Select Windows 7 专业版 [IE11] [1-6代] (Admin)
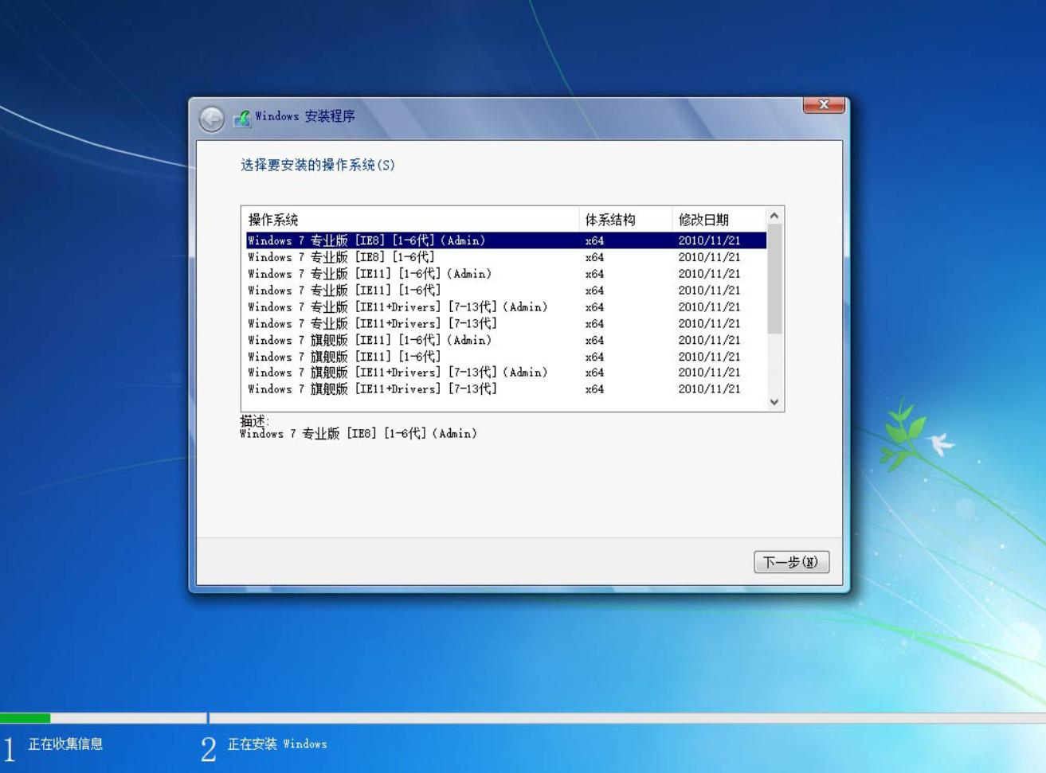Image resolution: width=1046 pixels, height=773 pixels. coord(506,274)
